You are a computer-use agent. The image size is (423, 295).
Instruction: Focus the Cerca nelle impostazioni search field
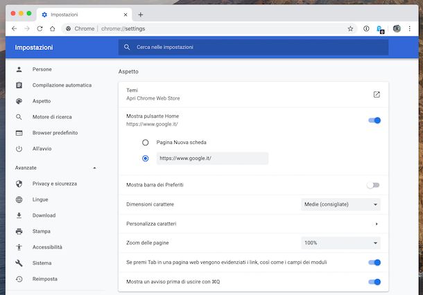pos(253,47)
